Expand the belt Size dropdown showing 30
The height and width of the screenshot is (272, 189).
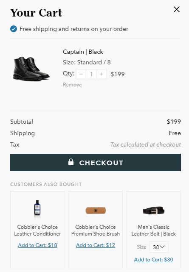coord(159,247)
